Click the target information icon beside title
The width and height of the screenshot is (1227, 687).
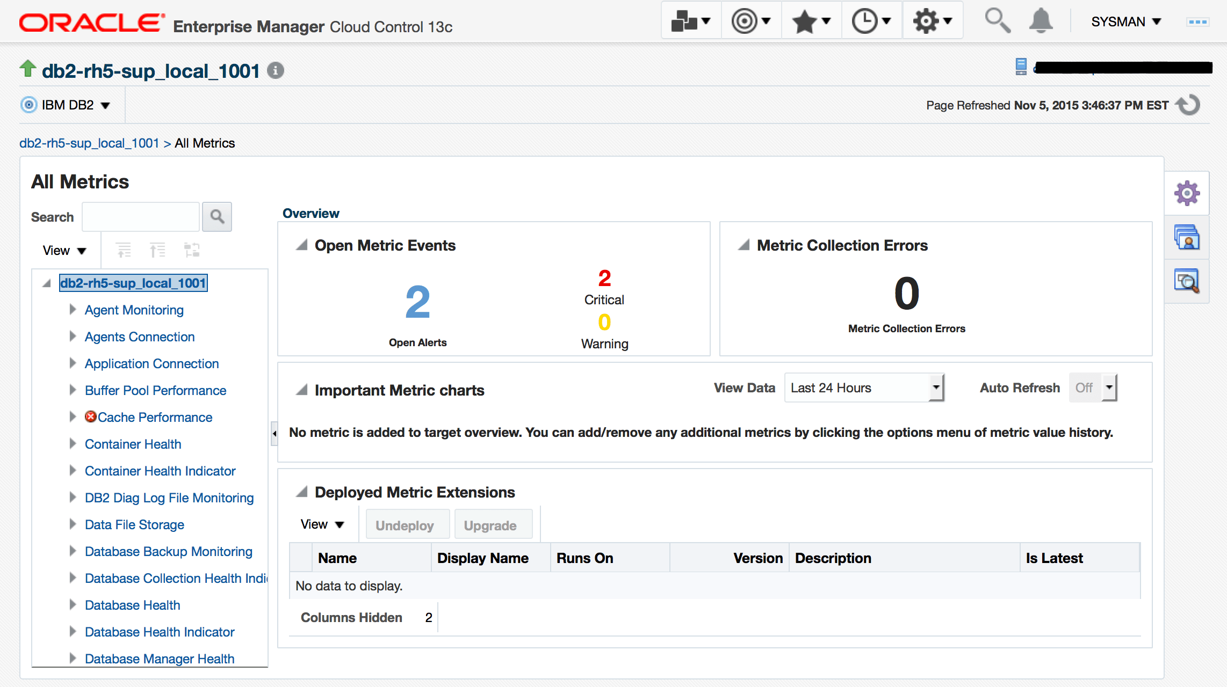(x=276, y=70)
